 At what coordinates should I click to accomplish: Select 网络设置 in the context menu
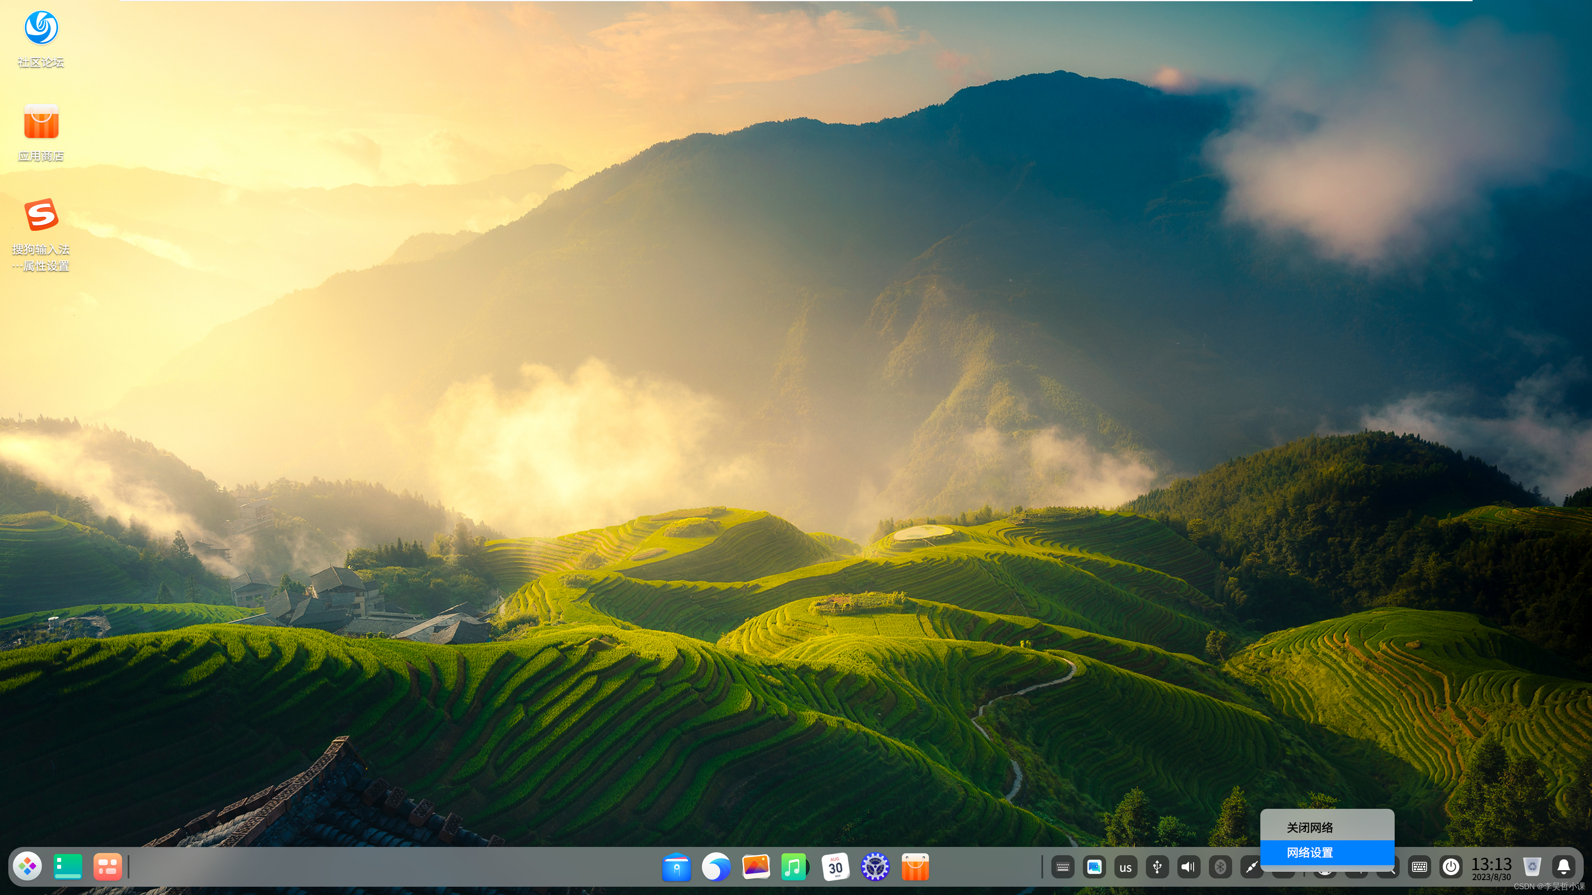click(x=1327, y=852)
